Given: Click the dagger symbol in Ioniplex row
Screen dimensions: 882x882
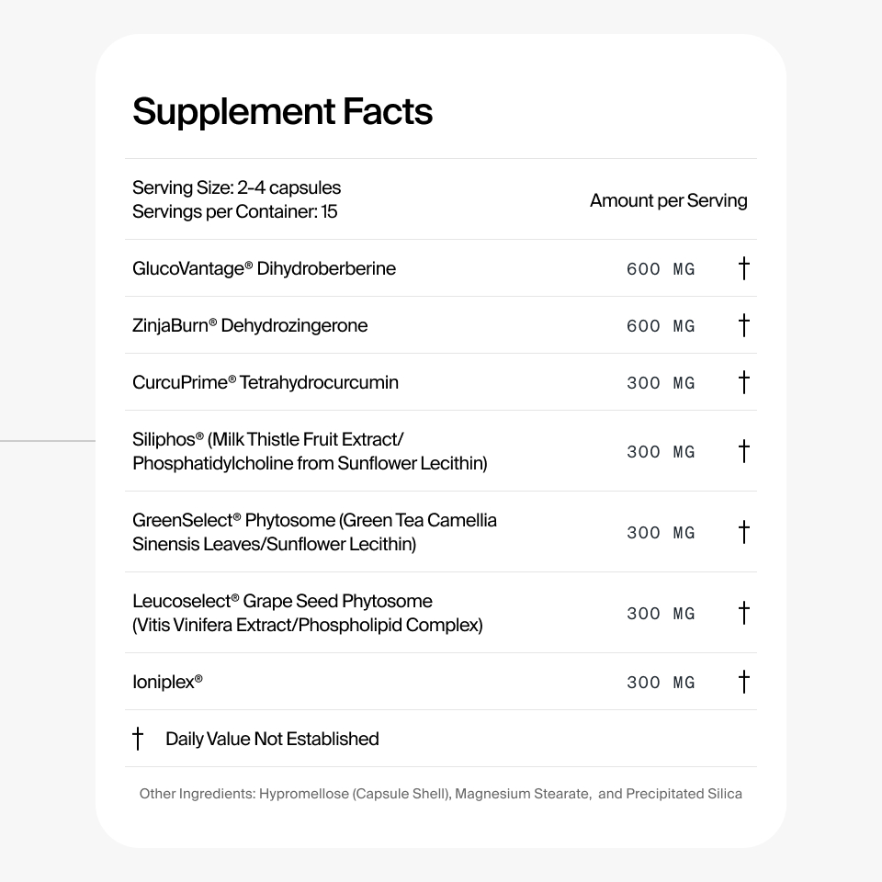Looking at the screenshot, I should click(x=743, y=682).
